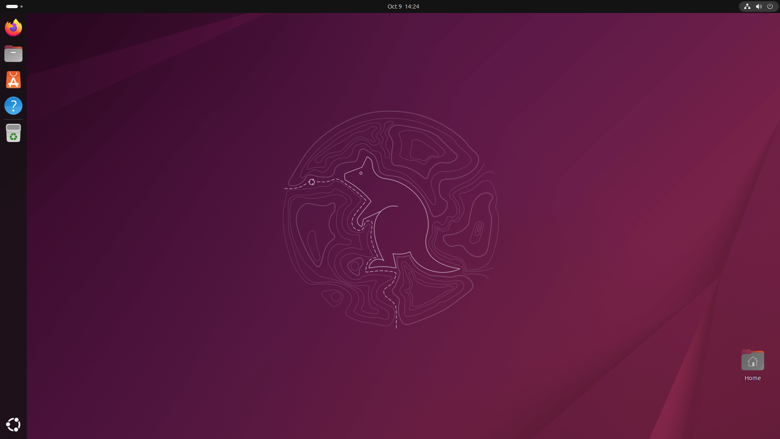Open the Files file manager from the dock
Image resolution: width=780 pixels, height=439 pixels.
click(13, 53)
